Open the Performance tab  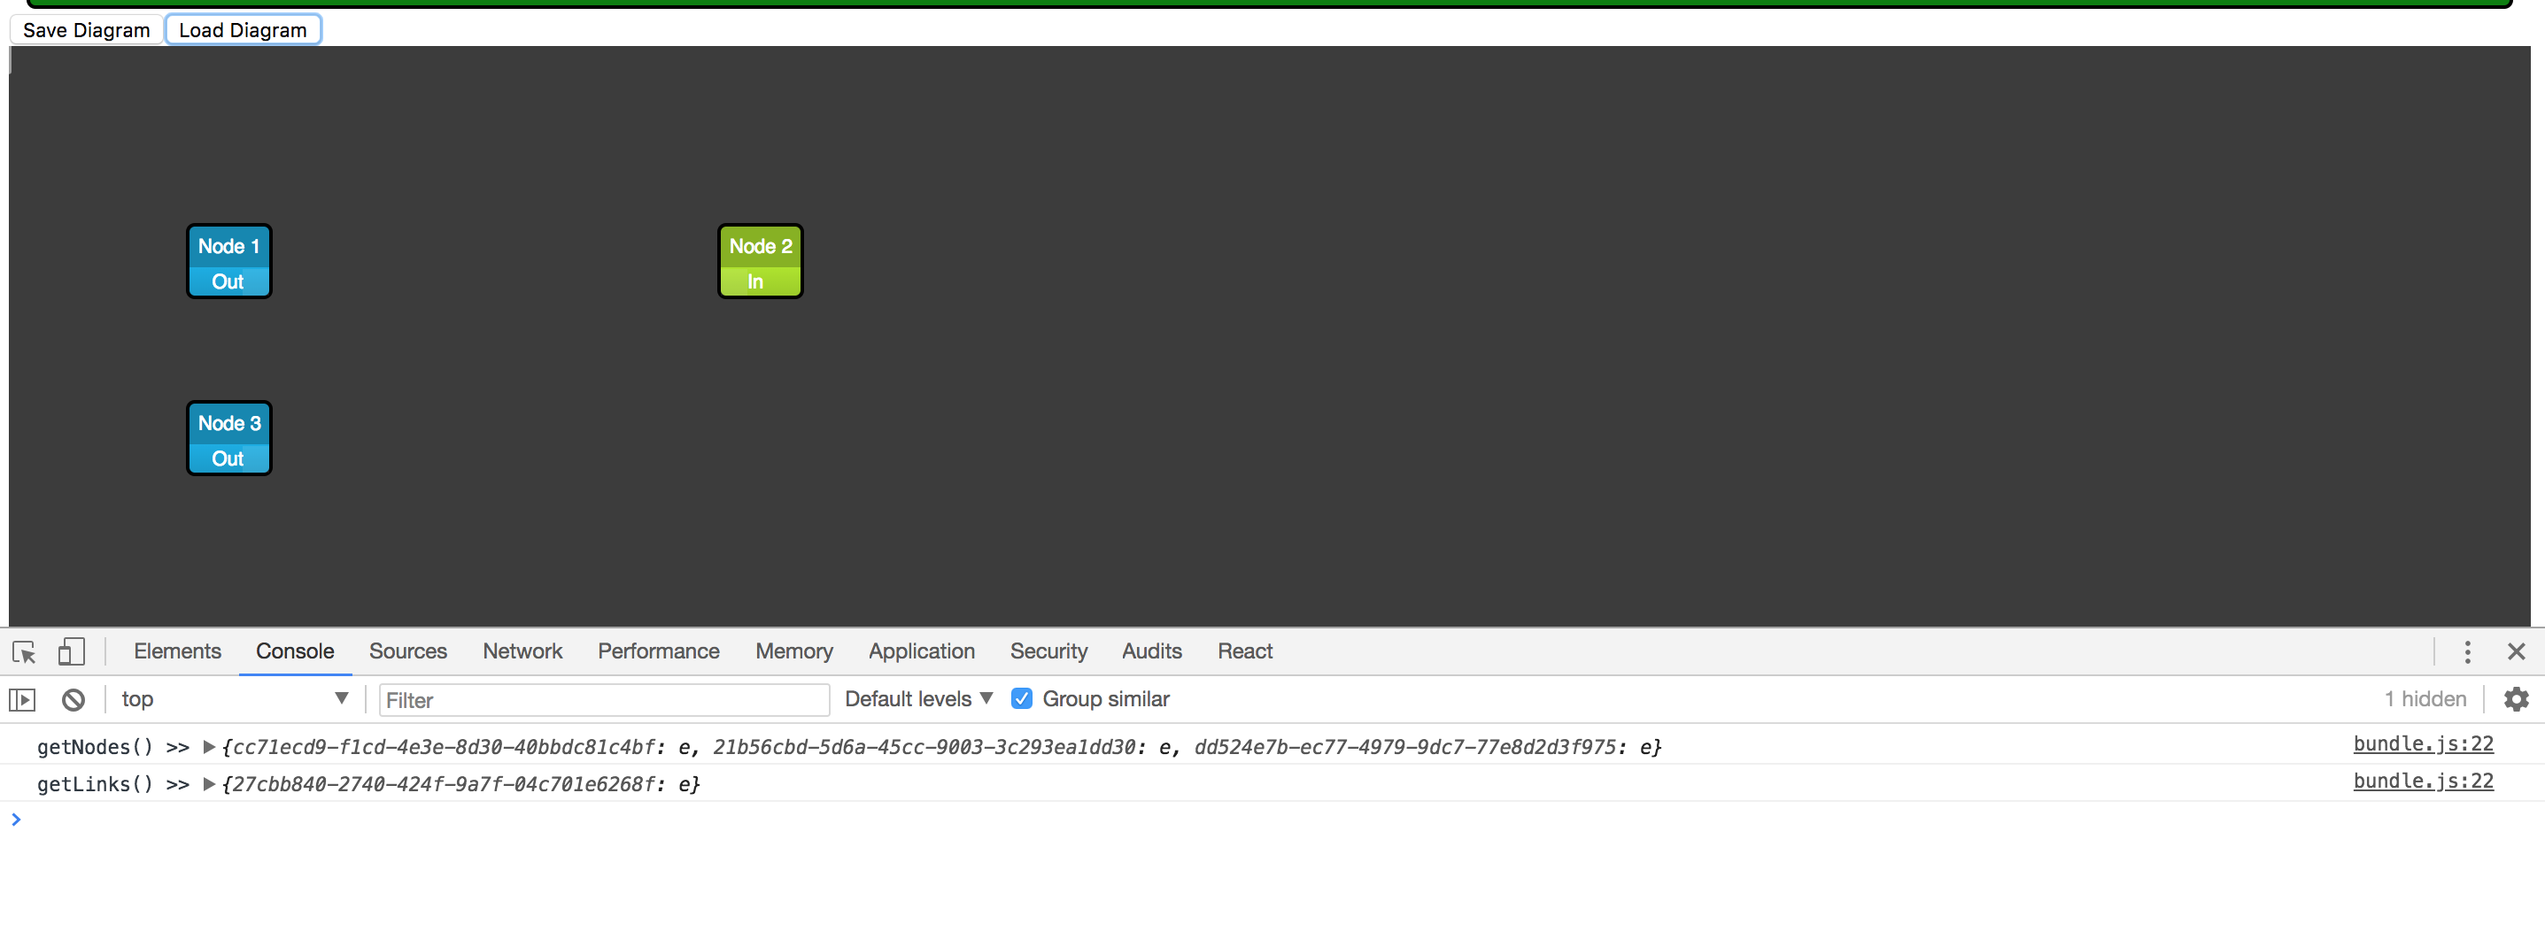pyautogui.click(x=658, y=651)
